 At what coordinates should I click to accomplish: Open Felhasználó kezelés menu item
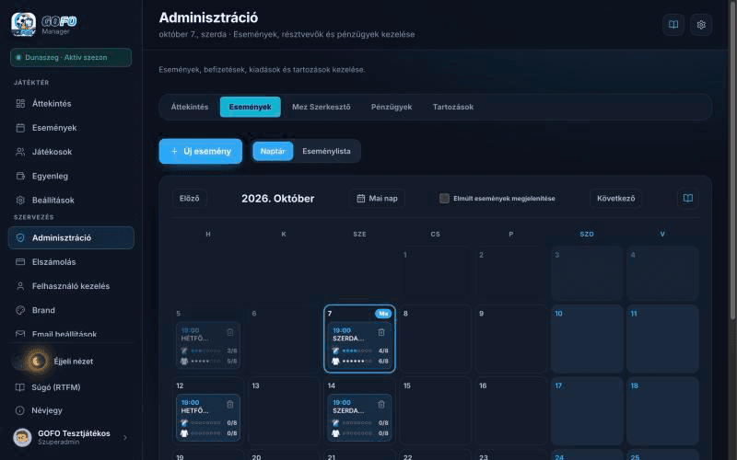tap(71, 286)
